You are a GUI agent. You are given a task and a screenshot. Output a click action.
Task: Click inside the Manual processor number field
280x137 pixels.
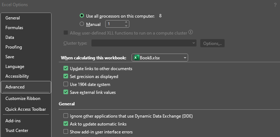115,24
